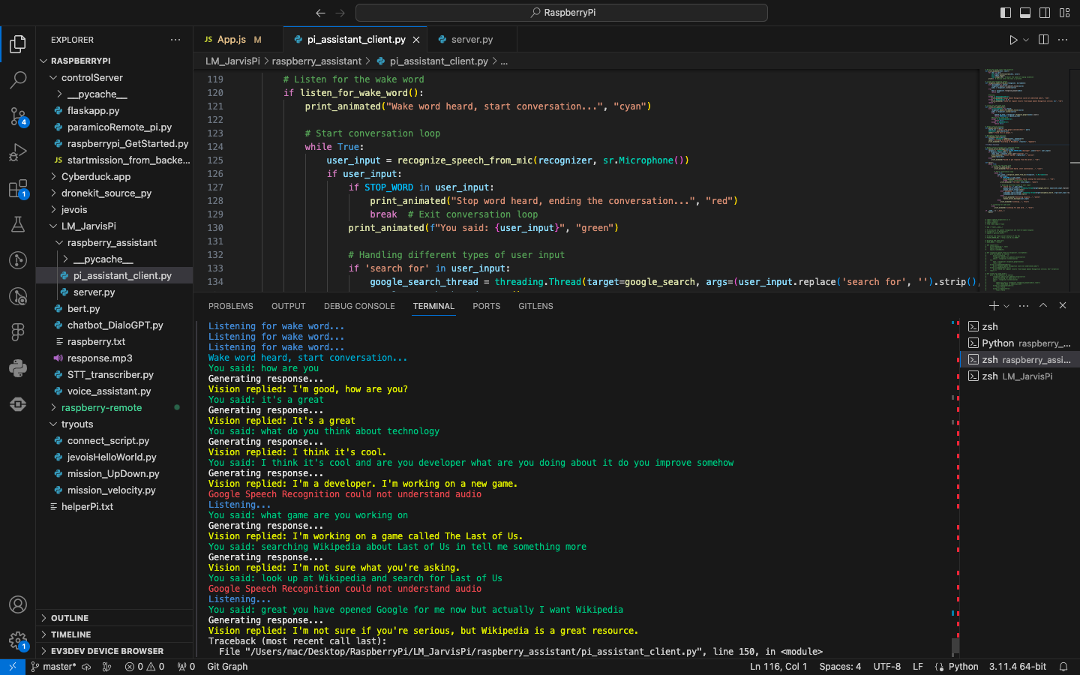
Task: Change encoding via UTF-8 status item
Action: click(887, 667)
